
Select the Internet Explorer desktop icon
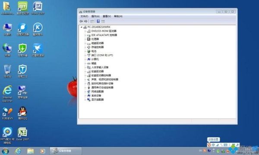click(x=7, y=94)
